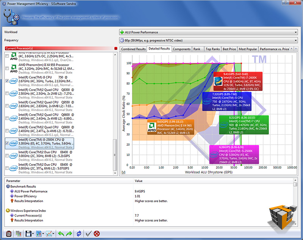Click the grey checkmark OK icon

(x=89, y=234)
